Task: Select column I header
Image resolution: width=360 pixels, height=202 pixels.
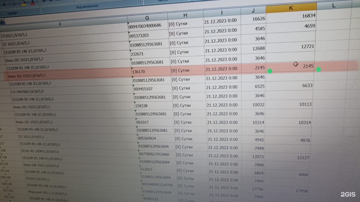Action: [x=222, y=13]
